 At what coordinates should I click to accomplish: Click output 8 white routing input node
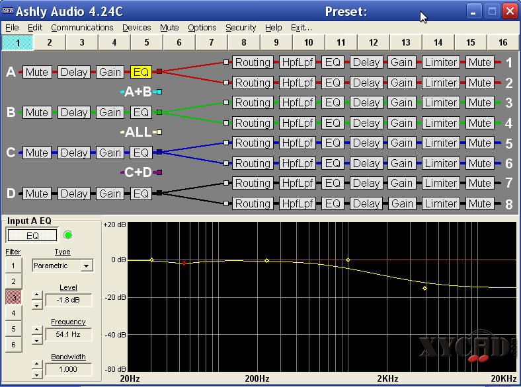tap(226, 203)
